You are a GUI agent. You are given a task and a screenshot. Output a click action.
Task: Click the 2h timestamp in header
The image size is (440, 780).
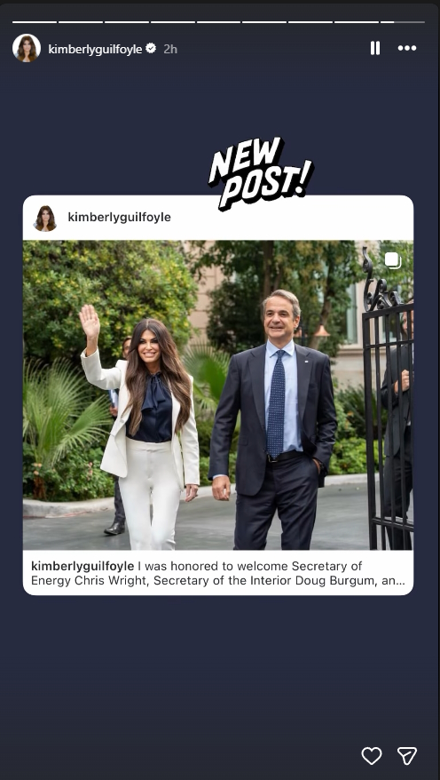[170, 49]
